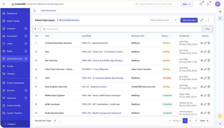Delete the AI/ML developer row
224x128 pixels.
pyautogui.click(x=209, y=104)
